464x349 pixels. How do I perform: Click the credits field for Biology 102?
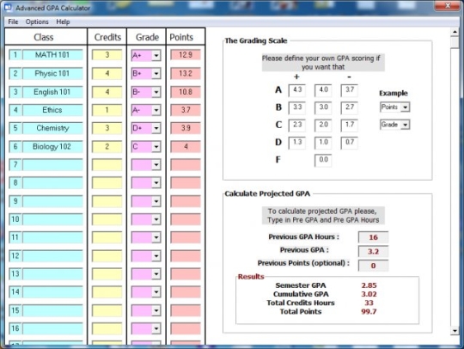click(x=107, y=146)
